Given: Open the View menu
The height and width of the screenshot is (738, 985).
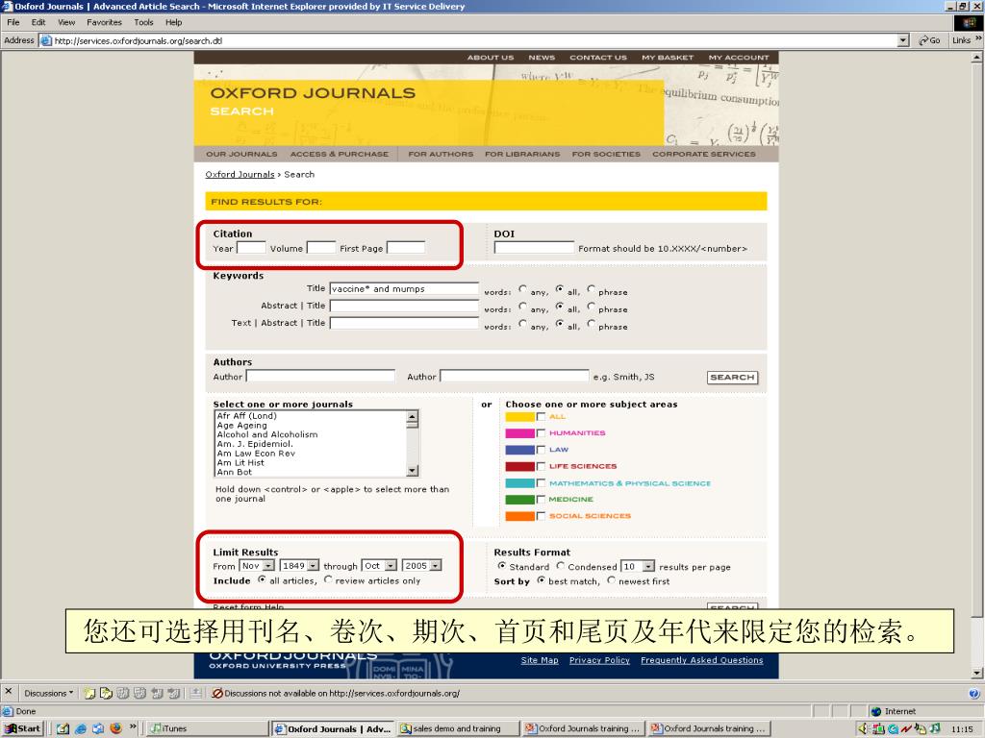Looking at the screenshot, I should (x=66, y=22).
